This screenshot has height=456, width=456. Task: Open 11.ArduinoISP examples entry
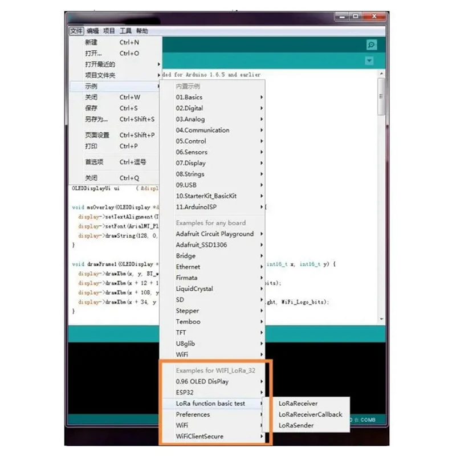[213, 207]
